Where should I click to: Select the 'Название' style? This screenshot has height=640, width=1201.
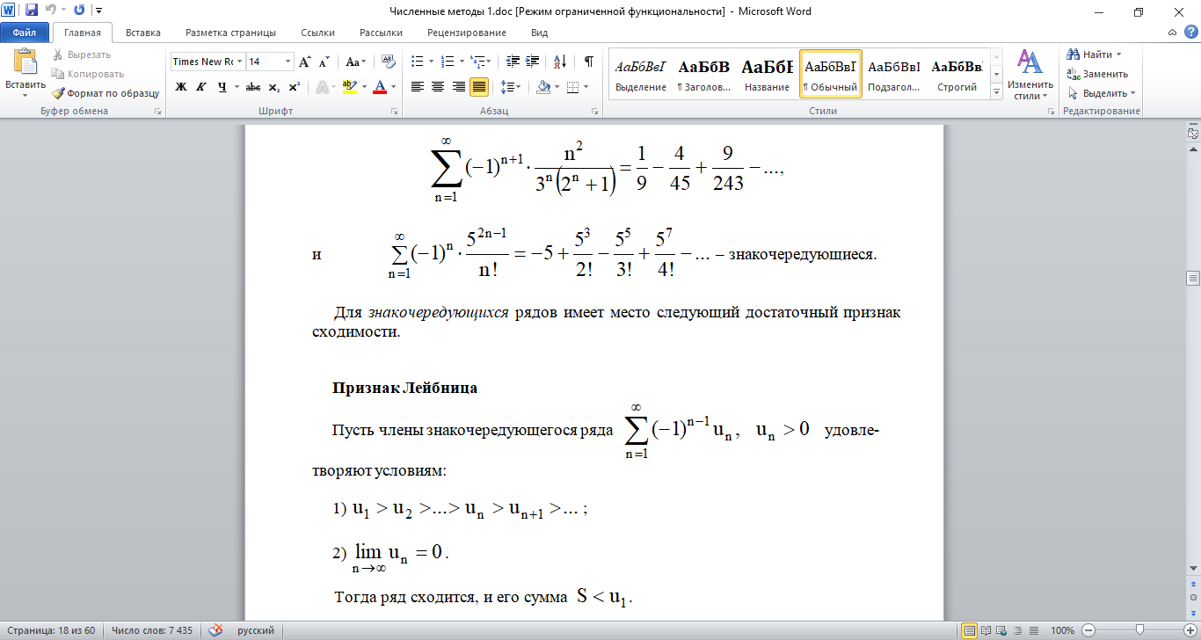click(x=767, y=74)
